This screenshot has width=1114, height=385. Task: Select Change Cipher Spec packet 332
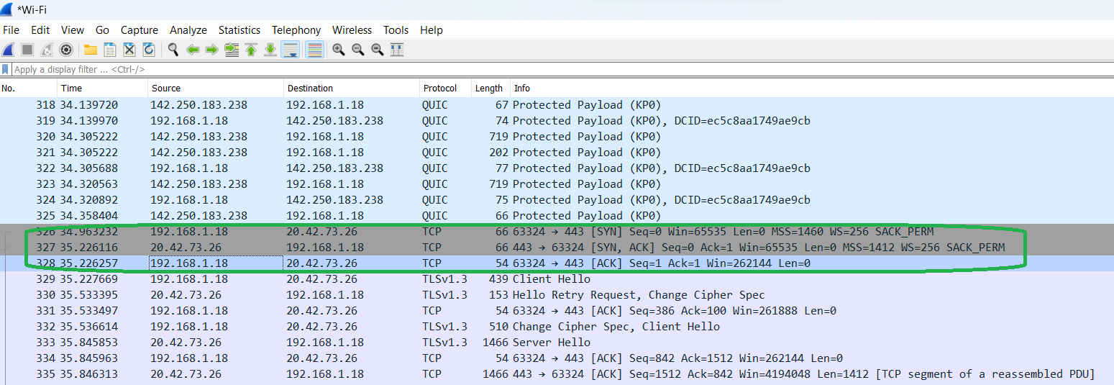click(557, 327)
